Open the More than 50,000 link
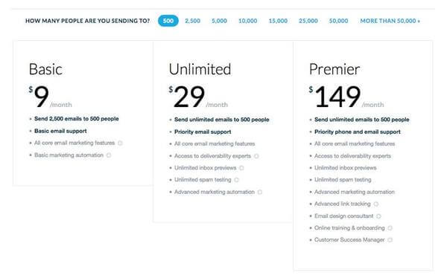The image size is (447, 278). pyautogui.click(x=390, y=21)
